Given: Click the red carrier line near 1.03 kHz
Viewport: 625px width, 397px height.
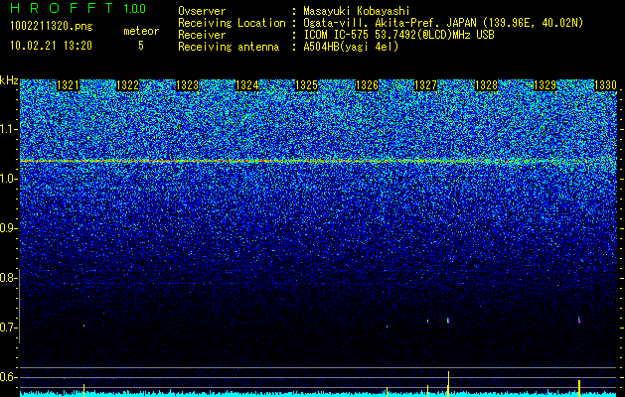Looking at the screenshot, I should click(319, 161).
